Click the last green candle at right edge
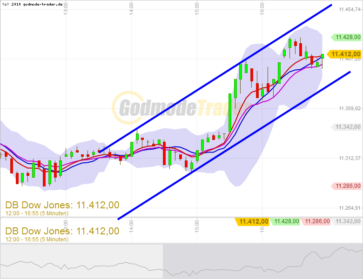 (x=322, y=56)
